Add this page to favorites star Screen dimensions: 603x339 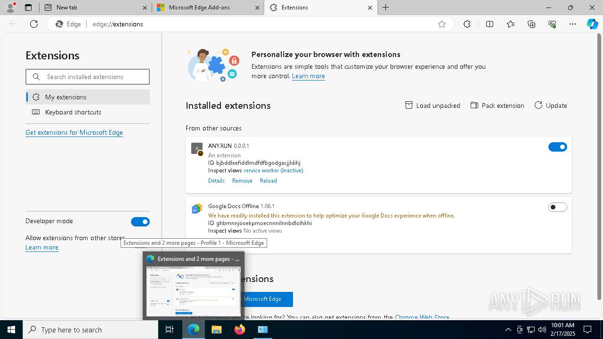441,24
